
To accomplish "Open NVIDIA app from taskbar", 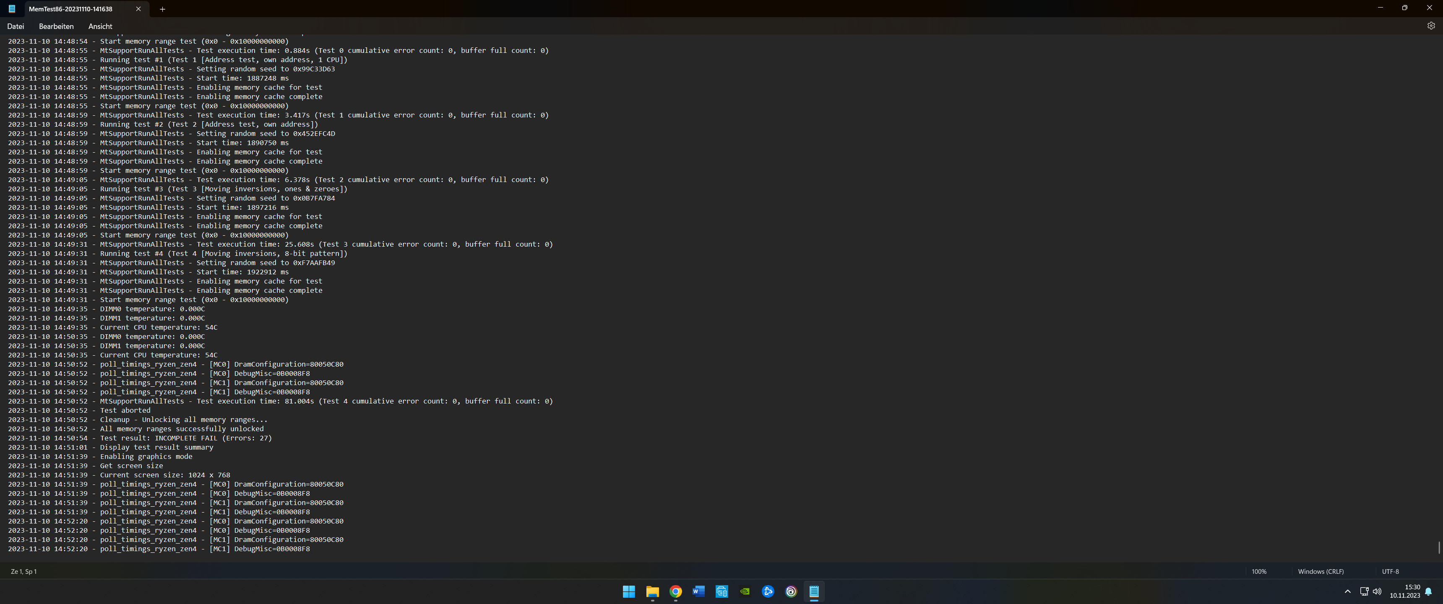I will tap(745, 591).
